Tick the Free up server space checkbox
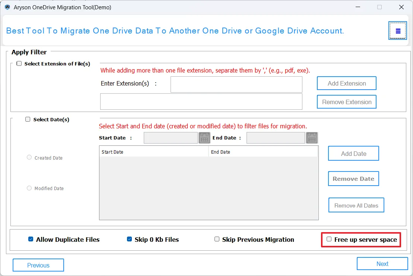The image size is (413, 276). point(329,239)
